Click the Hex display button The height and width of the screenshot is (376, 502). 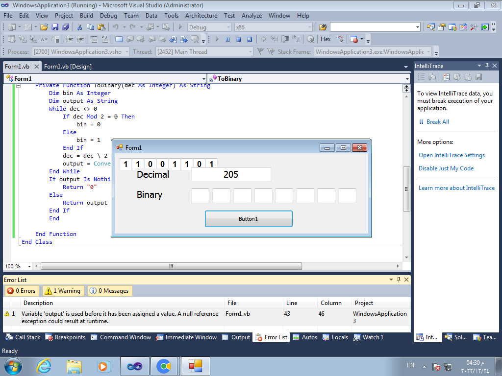coord(326,39)
